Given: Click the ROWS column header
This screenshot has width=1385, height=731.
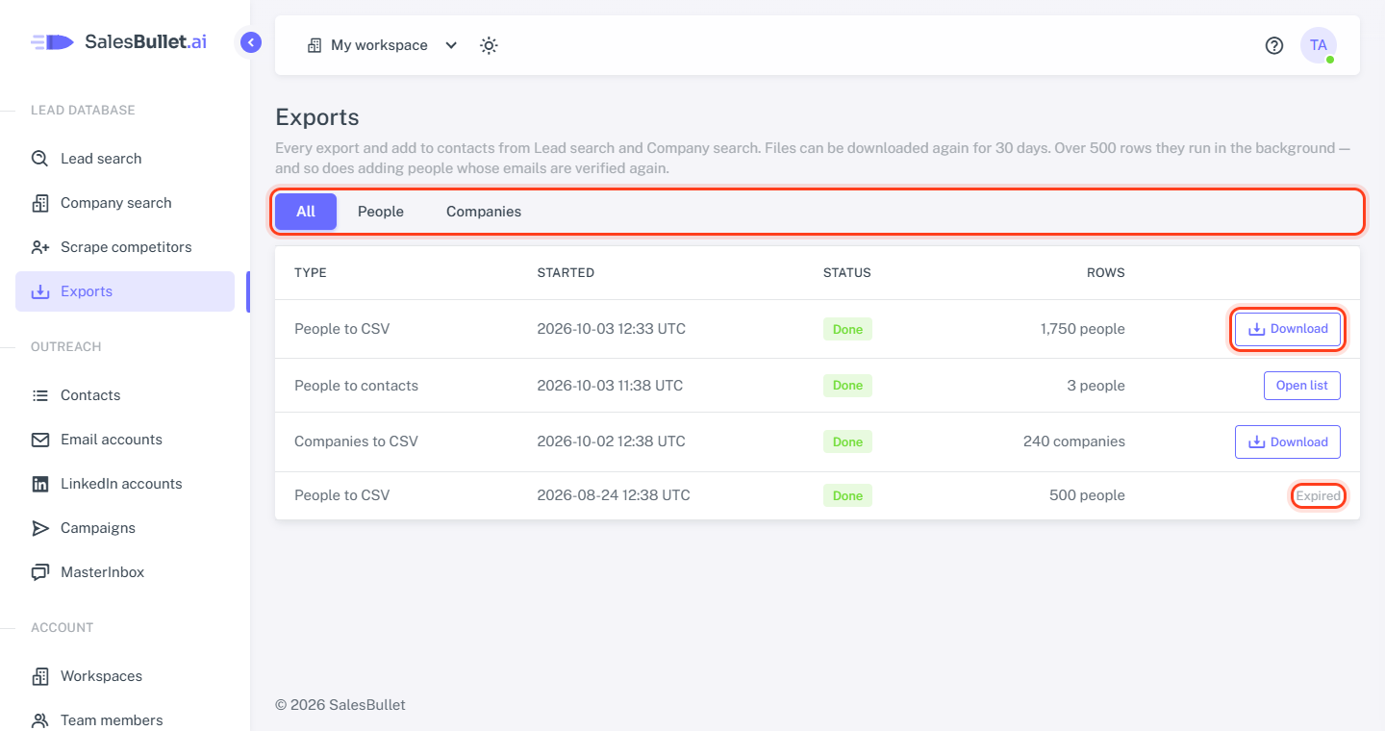Looking at the screenshot, I should [1106, 273].
